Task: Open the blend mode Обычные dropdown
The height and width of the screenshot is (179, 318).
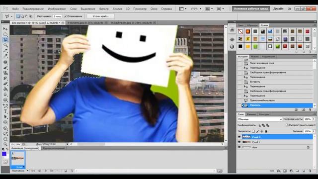Action: [x=259, y=119]
